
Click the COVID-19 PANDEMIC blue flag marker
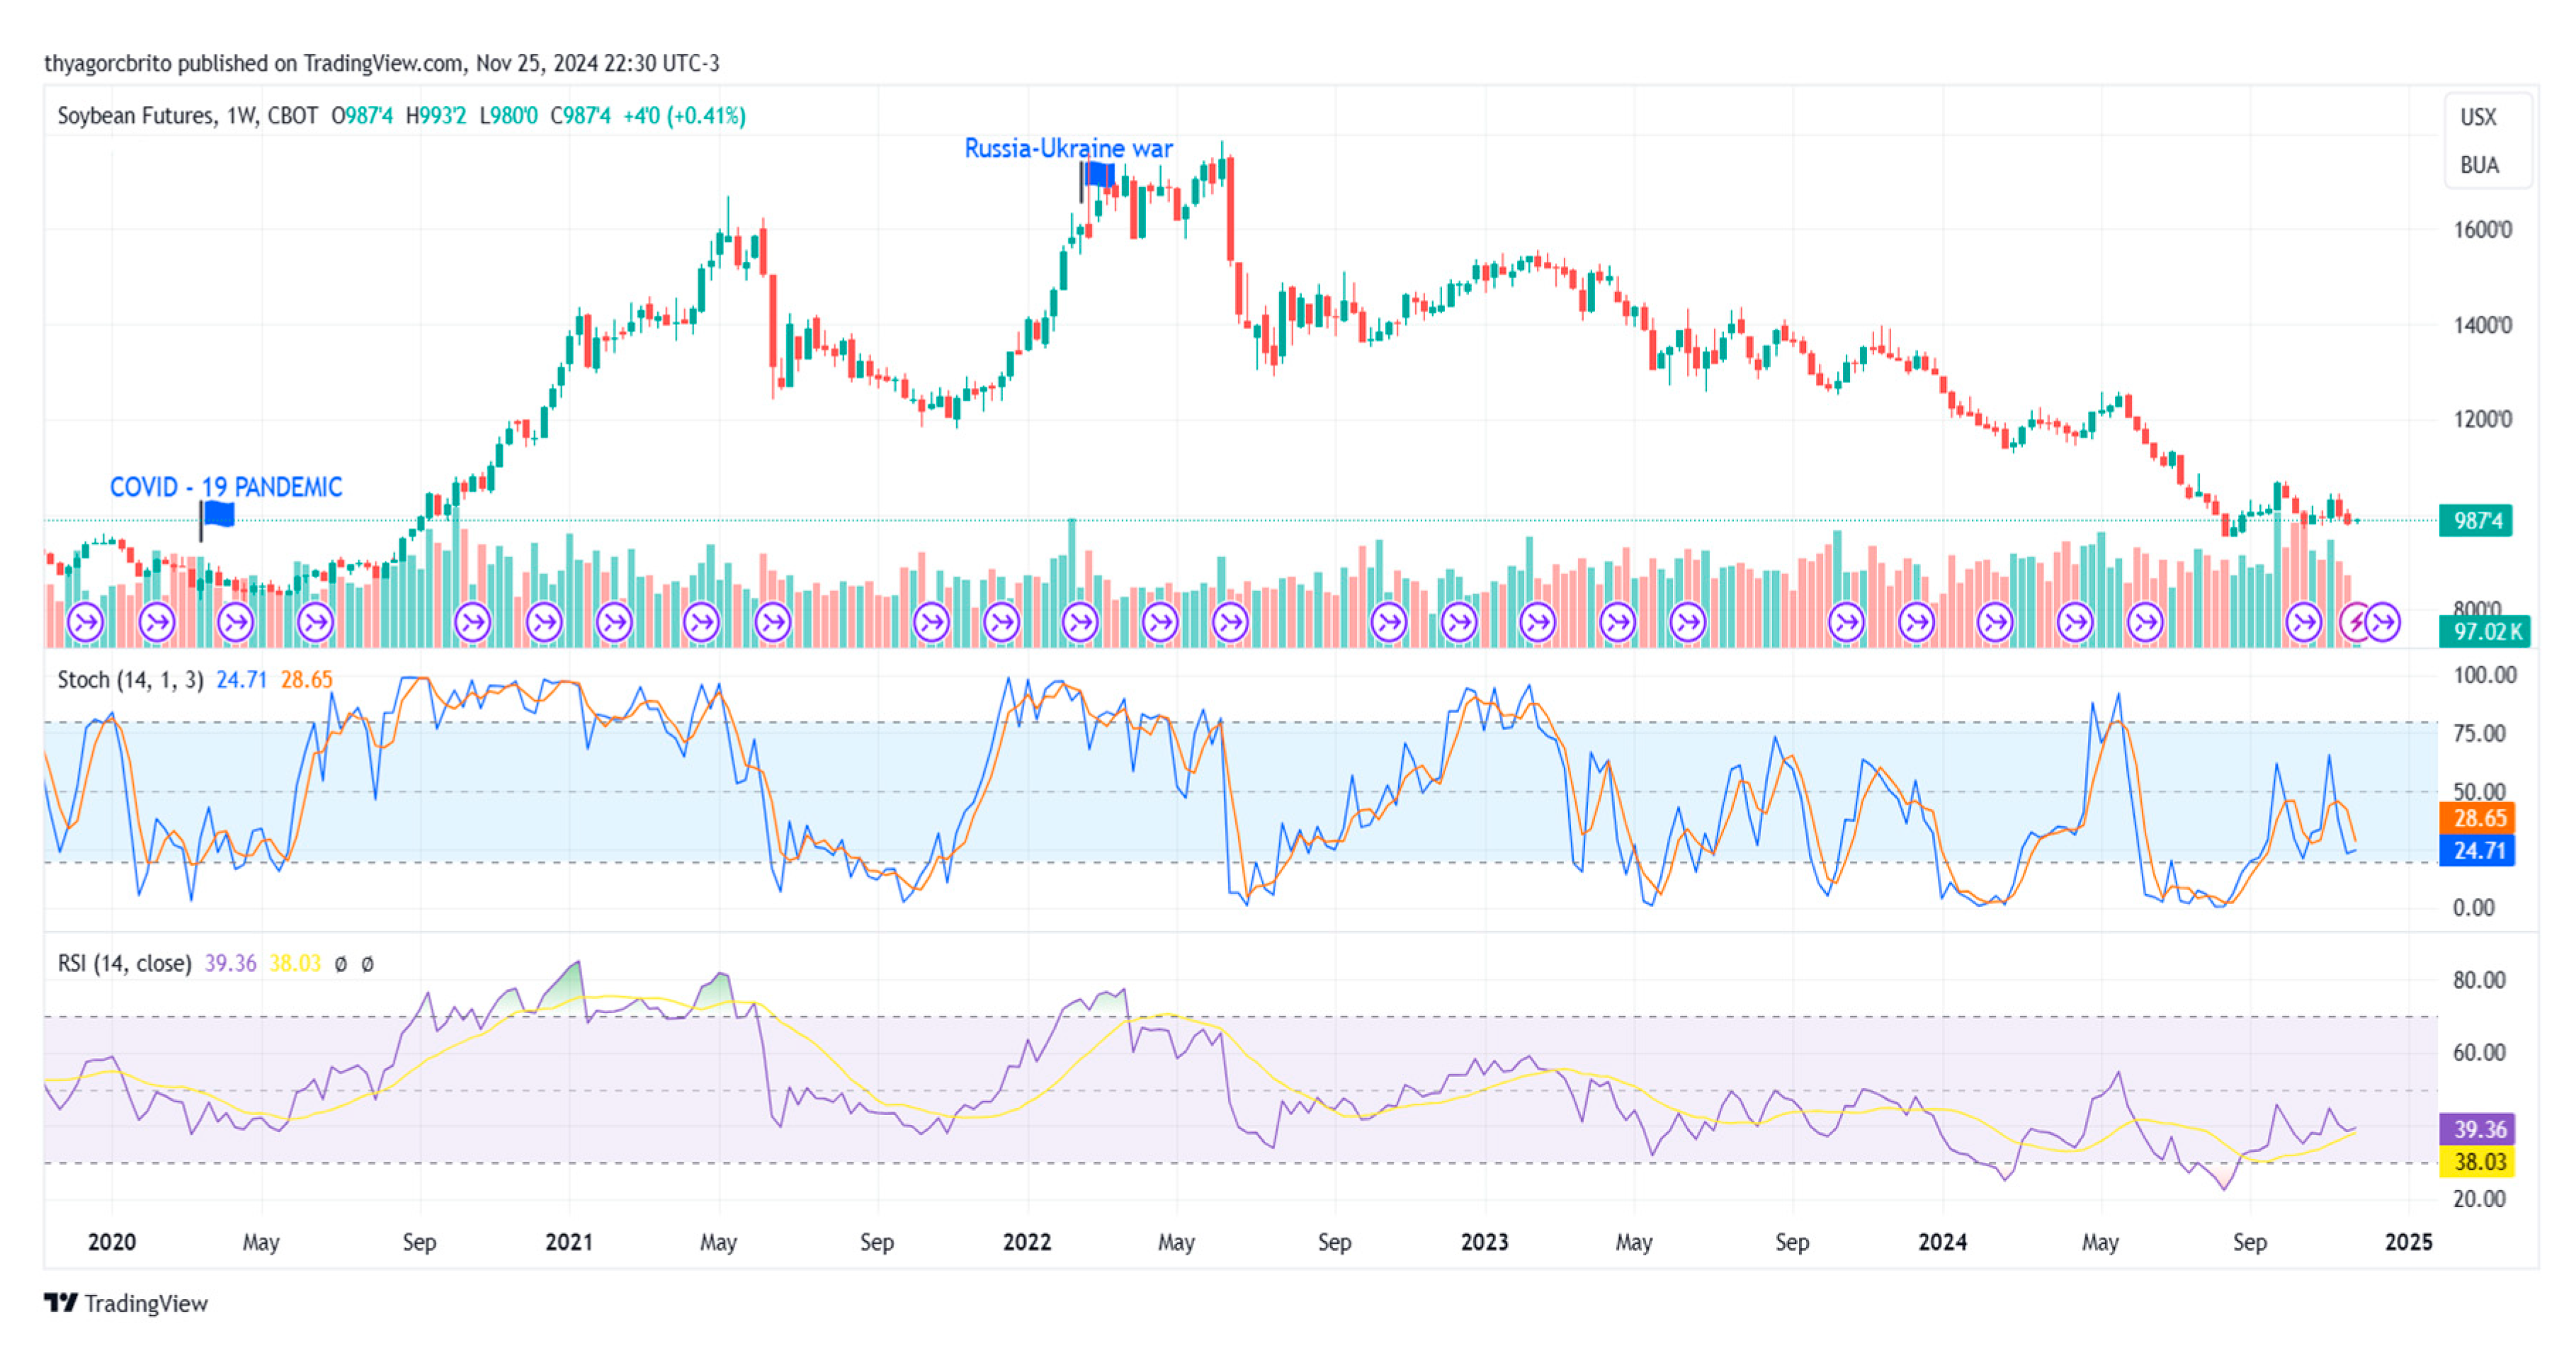(x=219, y=515)
